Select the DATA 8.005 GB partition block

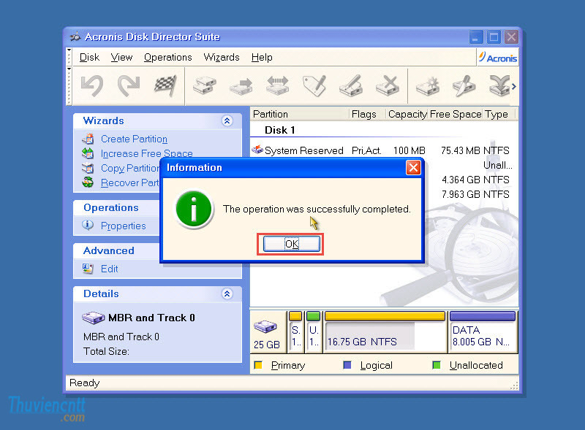click(x=483, y=331)
